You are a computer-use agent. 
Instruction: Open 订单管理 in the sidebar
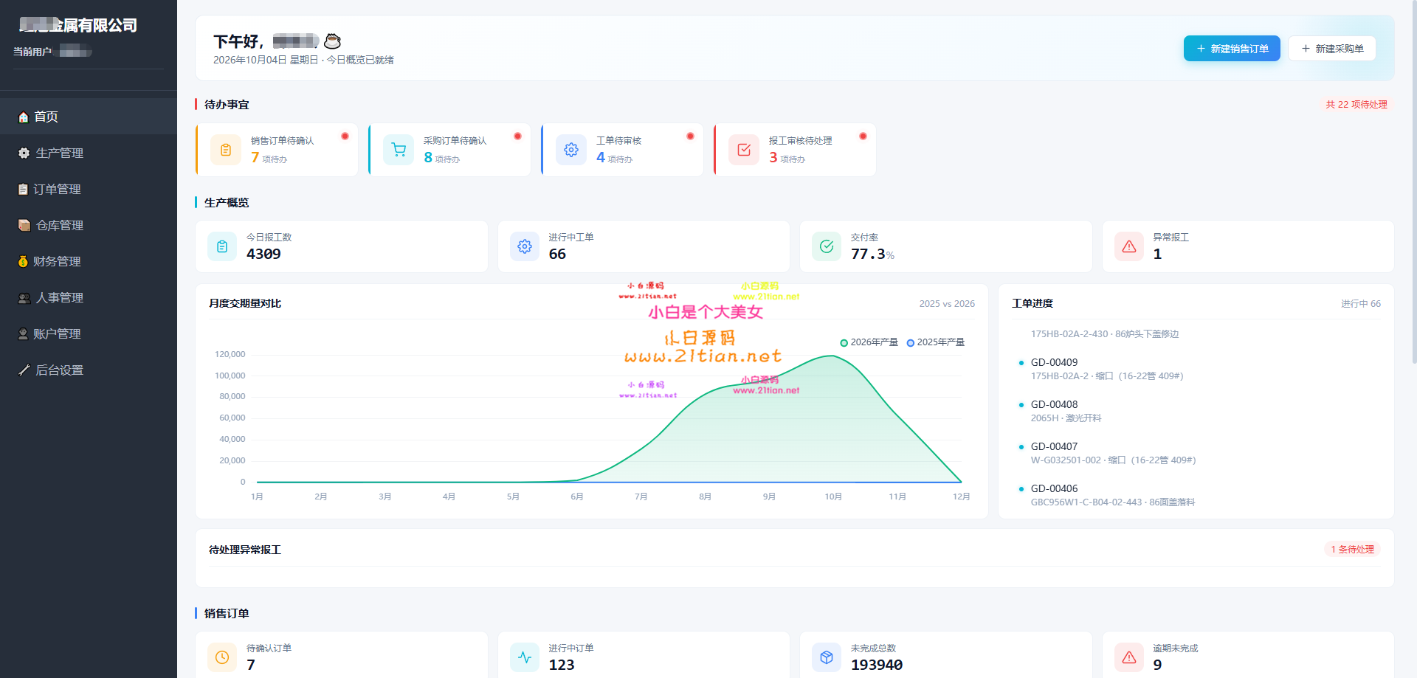[x=89, y=189]
